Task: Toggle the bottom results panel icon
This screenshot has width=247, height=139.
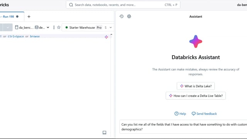Action: coord(104,132)
